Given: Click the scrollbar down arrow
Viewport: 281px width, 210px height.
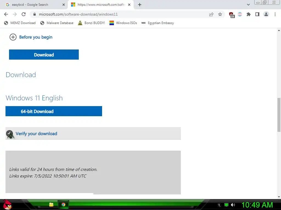Looking at the screenshot, I should pos(279,197).
